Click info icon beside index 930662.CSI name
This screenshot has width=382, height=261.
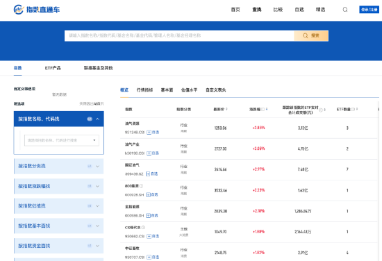coord(143,228)
